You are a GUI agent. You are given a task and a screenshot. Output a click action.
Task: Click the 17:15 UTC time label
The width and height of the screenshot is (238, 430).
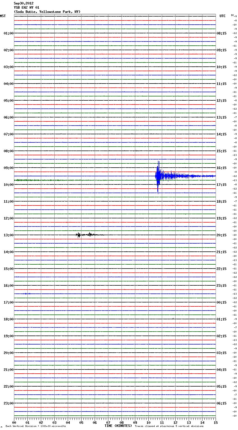click(221, 185)
